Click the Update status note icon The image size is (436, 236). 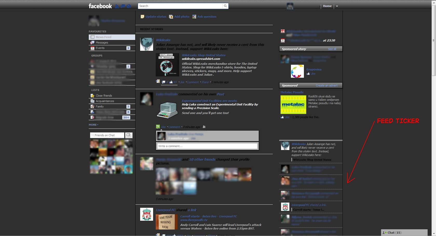(x=142, y=17)
